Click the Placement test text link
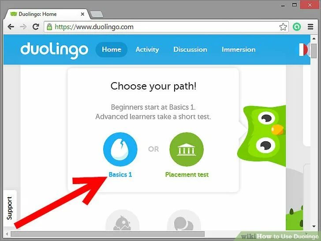 click(x=187, y=175)
